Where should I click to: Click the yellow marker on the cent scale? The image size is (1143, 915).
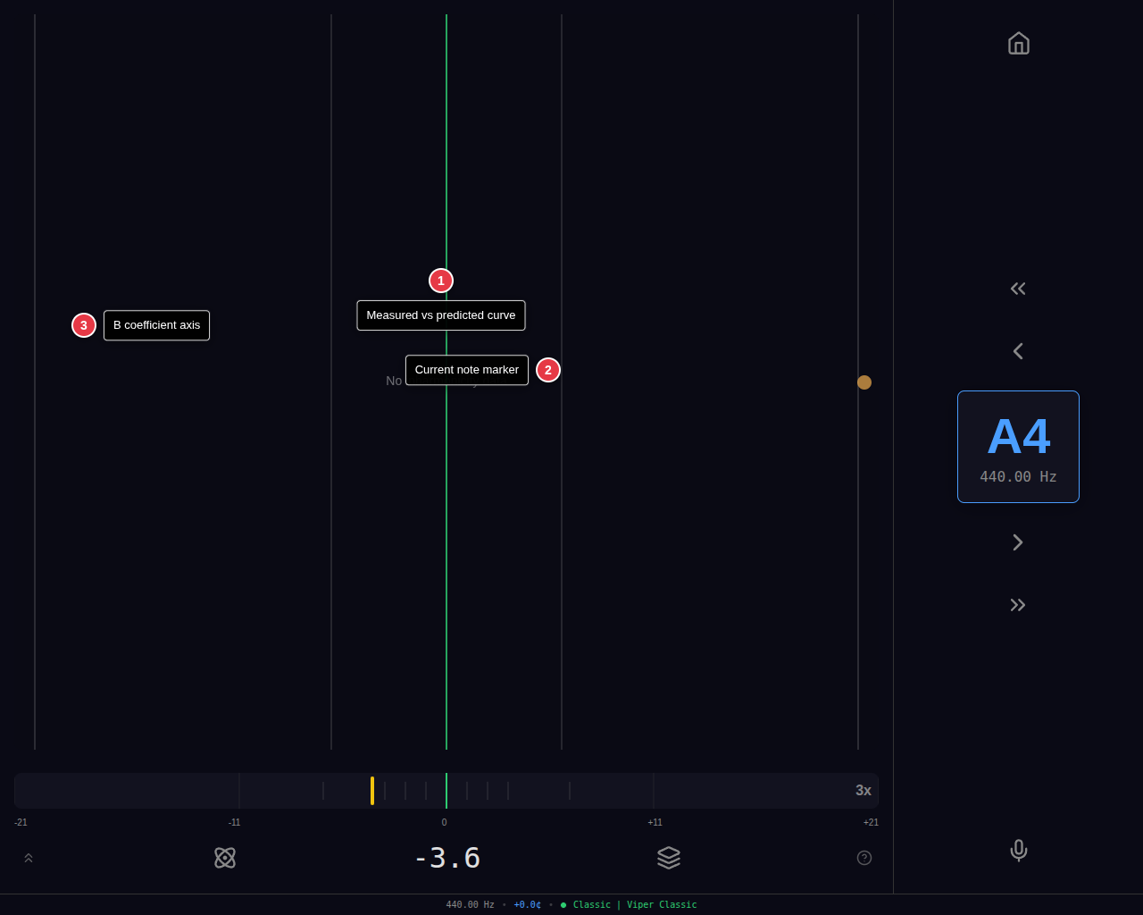coord(371,790)
